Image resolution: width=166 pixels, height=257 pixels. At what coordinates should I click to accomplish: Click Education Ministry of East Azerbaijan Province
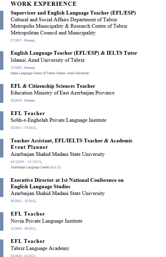click(62, 93)
